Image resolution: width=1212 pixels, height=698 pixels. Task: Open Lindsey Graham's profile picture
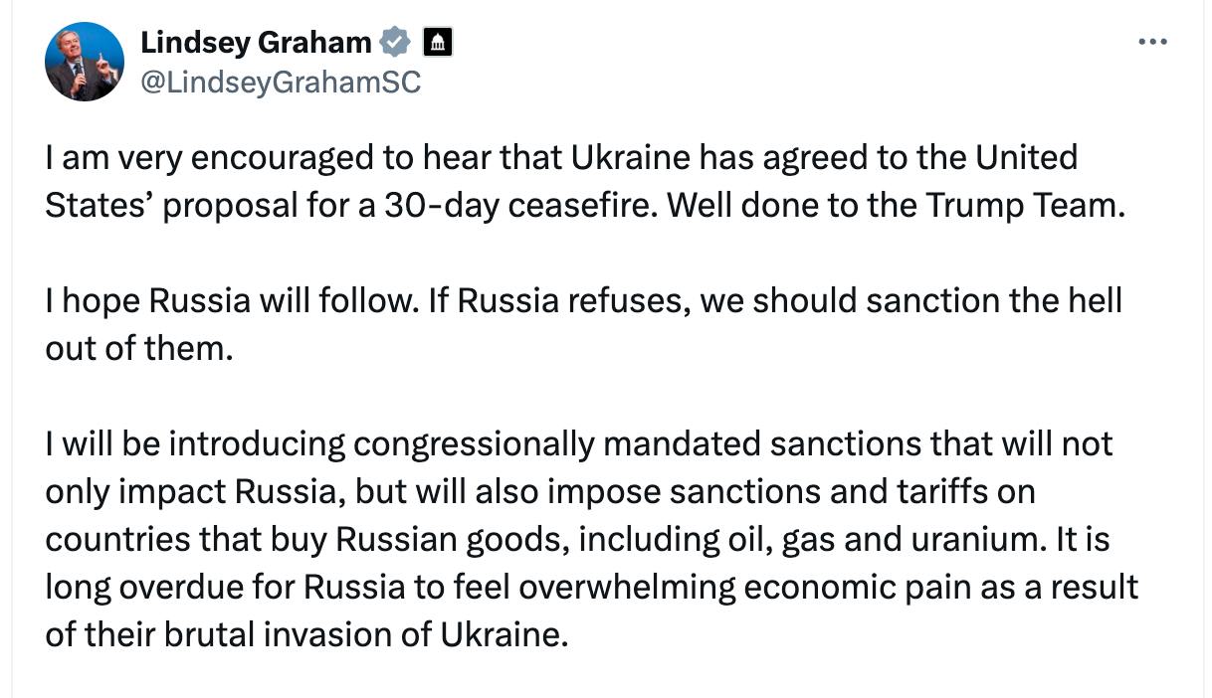[x=83, y=63]
